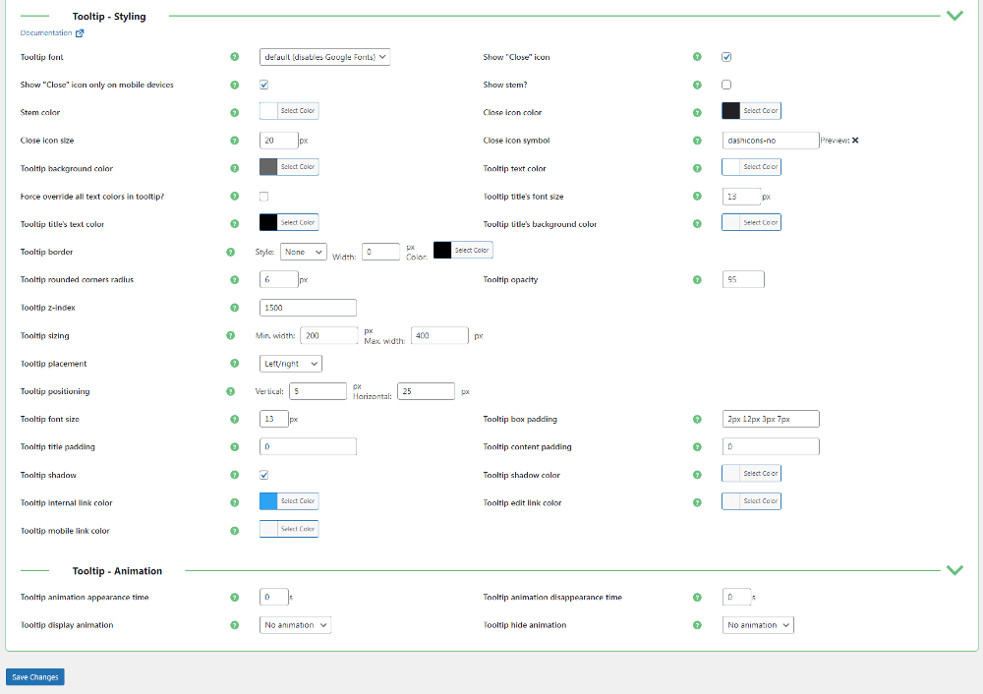Screen dimensions: 983x694
Task: Click help icon for Tooltip shadow color
Action: (x=697, y=475)
